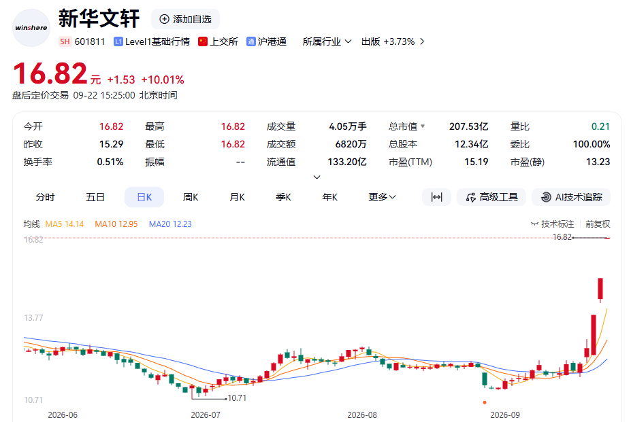Click 换手率 value 0.51%
631x422 pixels.
[110, 162]
